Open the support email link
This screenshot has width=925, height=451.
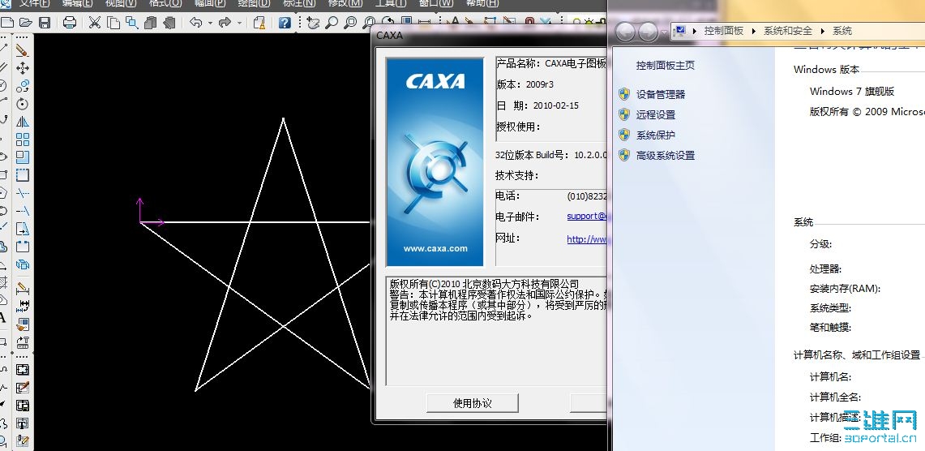point(587,216)
